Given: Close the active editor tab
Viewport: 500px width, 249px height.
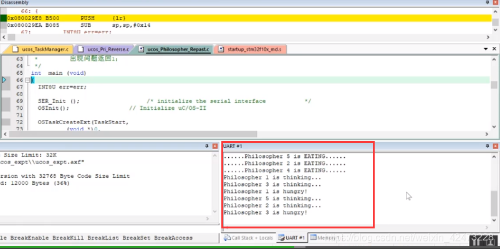Looking at the screenshot, I should [x=494, y=49].
